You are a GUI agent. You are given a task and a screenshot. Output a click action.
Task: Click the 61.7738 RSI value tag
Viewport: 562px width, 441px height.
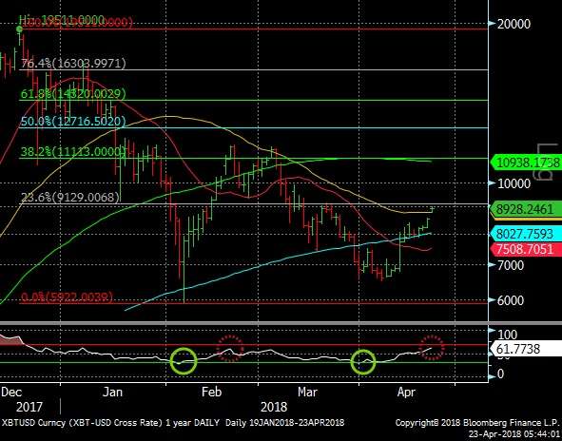526,349
